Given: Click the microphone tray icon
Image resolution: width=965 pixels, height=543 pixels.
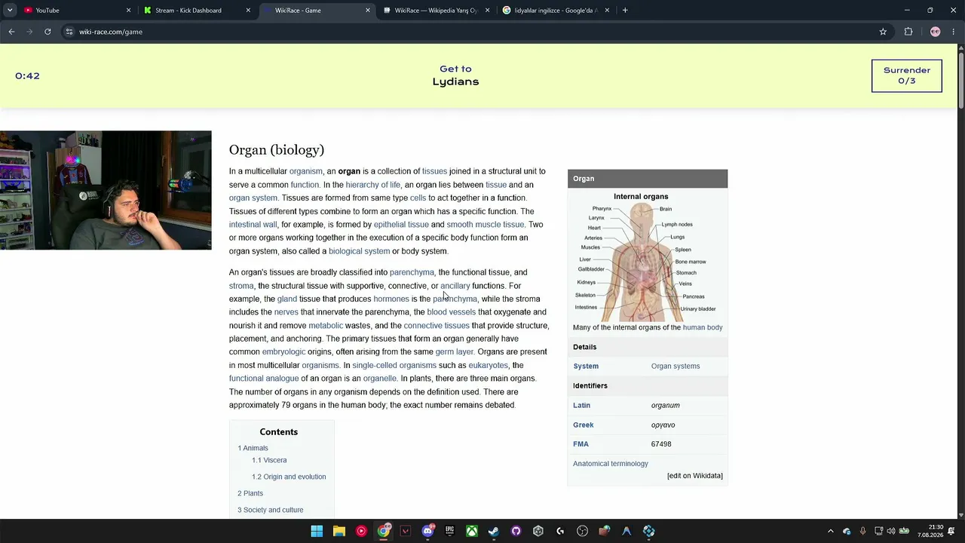Looking at the screenshot, I should click(862, 531).
